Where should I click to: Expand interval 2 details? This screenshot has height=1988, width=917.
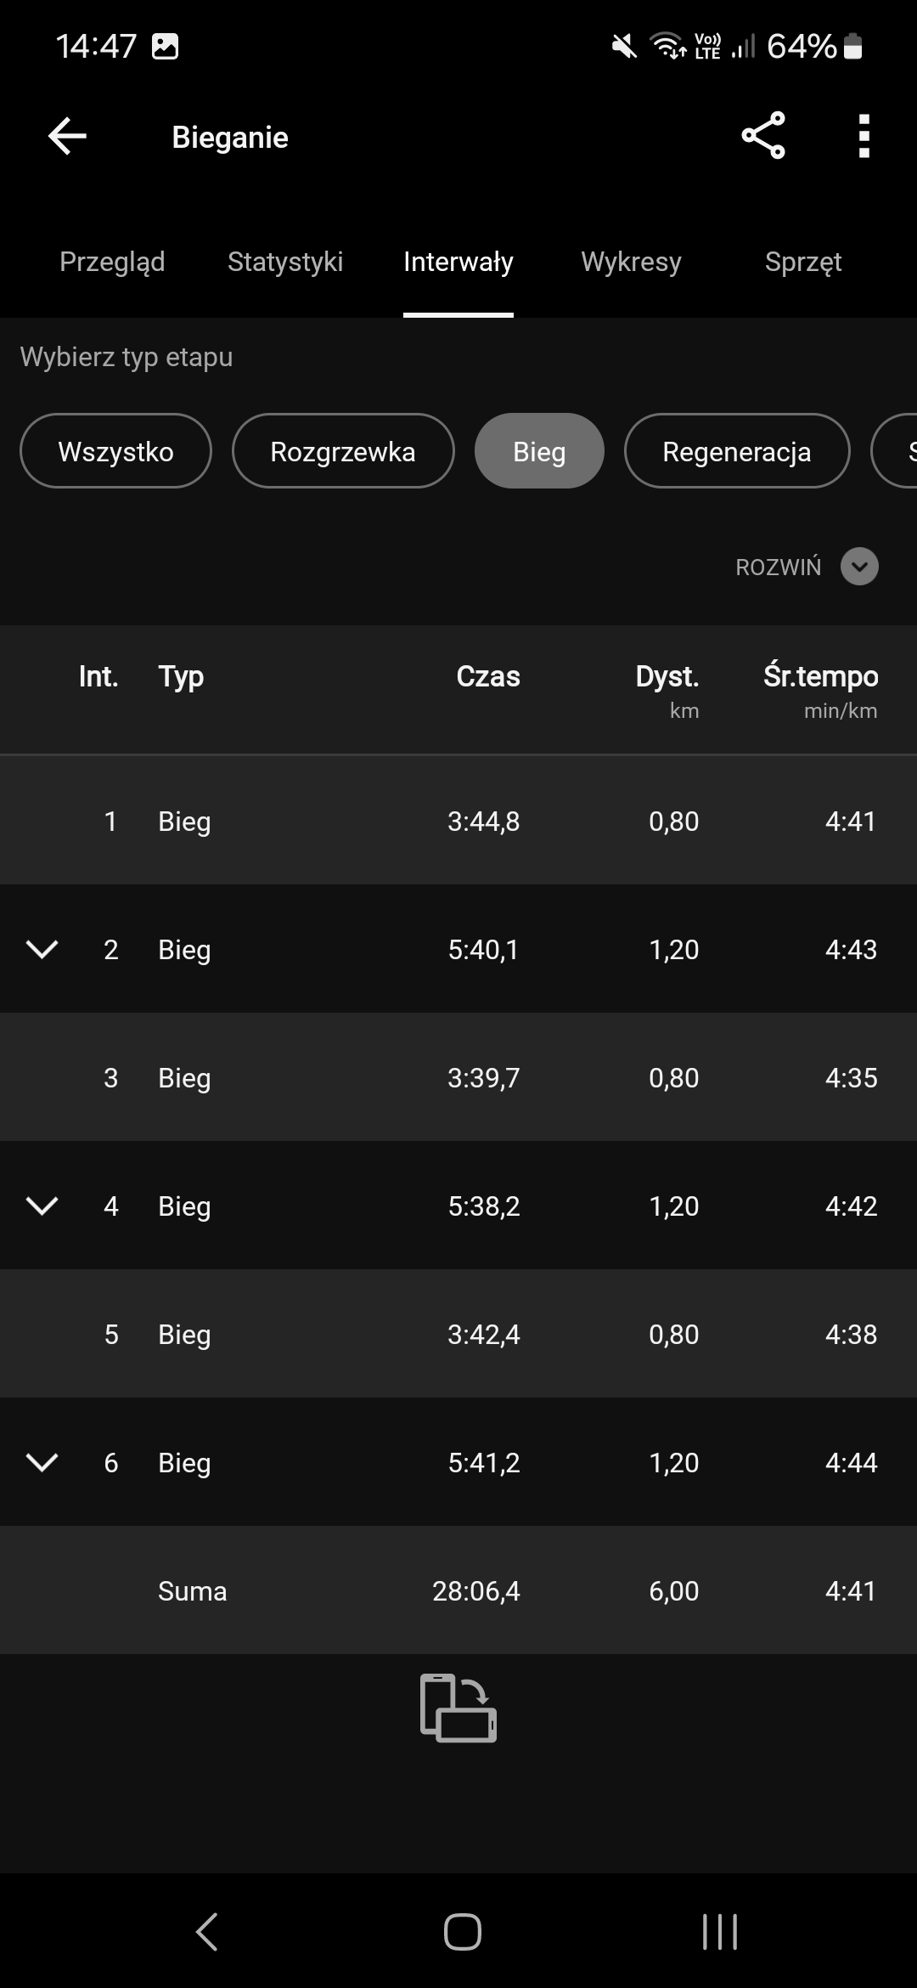click(42, 949)
